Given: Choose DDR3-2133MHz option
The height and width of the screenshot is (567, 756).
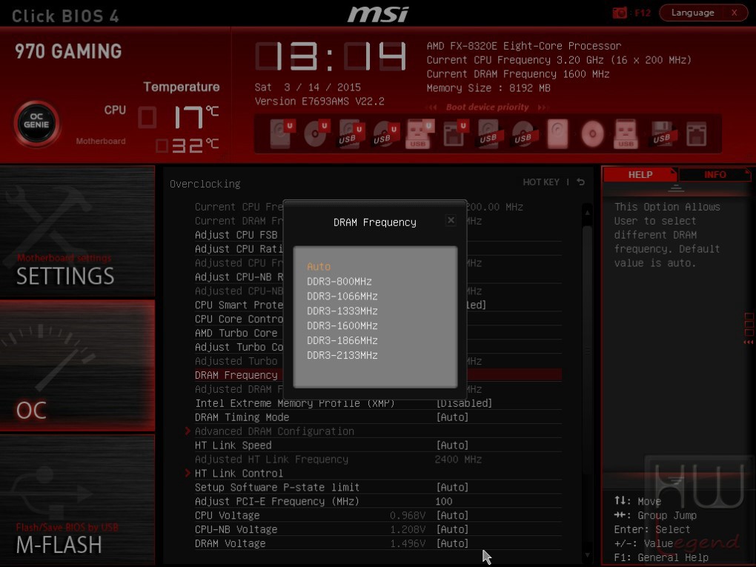Looking at the screenshot, I should [342, 355].
